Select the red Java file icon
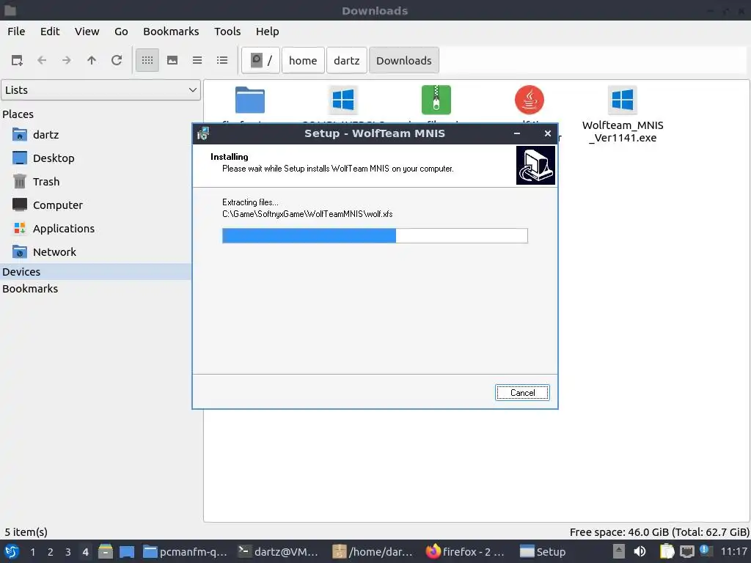 530,100
